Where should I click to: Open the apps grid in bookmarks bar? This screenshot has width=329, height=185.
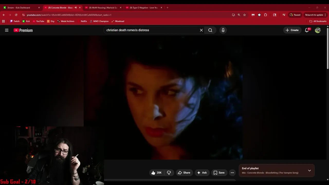point(3,21)
